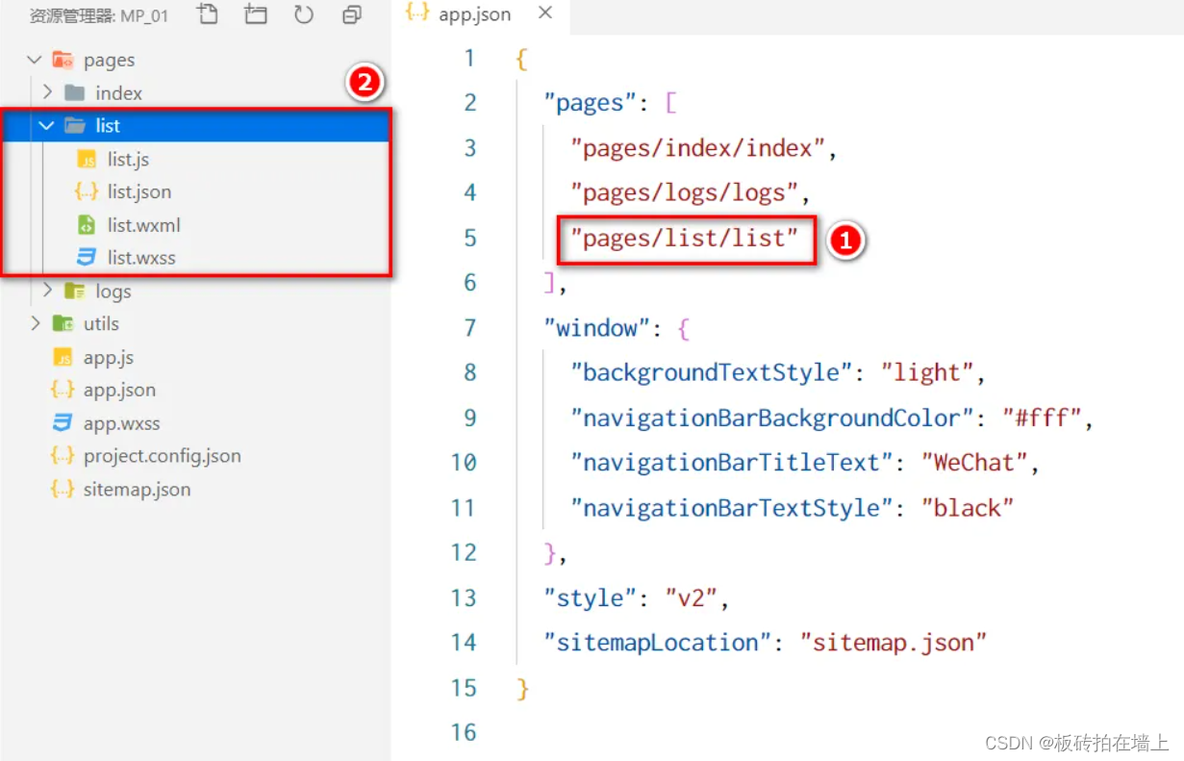Click the style icon beside app.wxss
The height and width of the screenshot is (761, 1184).
click(x=63, y=423)
